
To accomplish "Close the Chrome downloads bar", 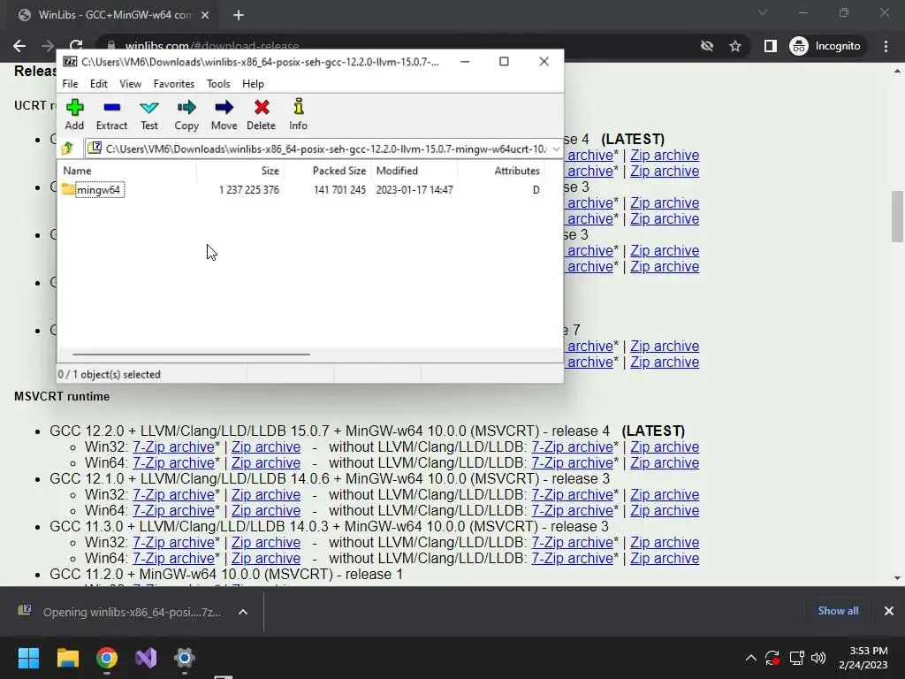I will (889, 611).
